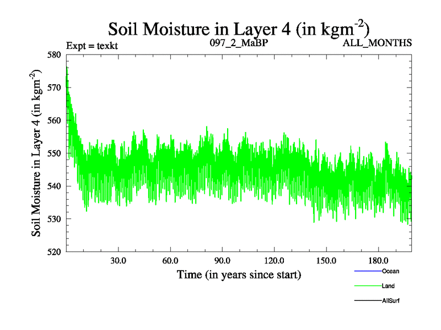Click the 580 y-axis tick label
Screen dimensions: 441x330
[x=56, y=54]
